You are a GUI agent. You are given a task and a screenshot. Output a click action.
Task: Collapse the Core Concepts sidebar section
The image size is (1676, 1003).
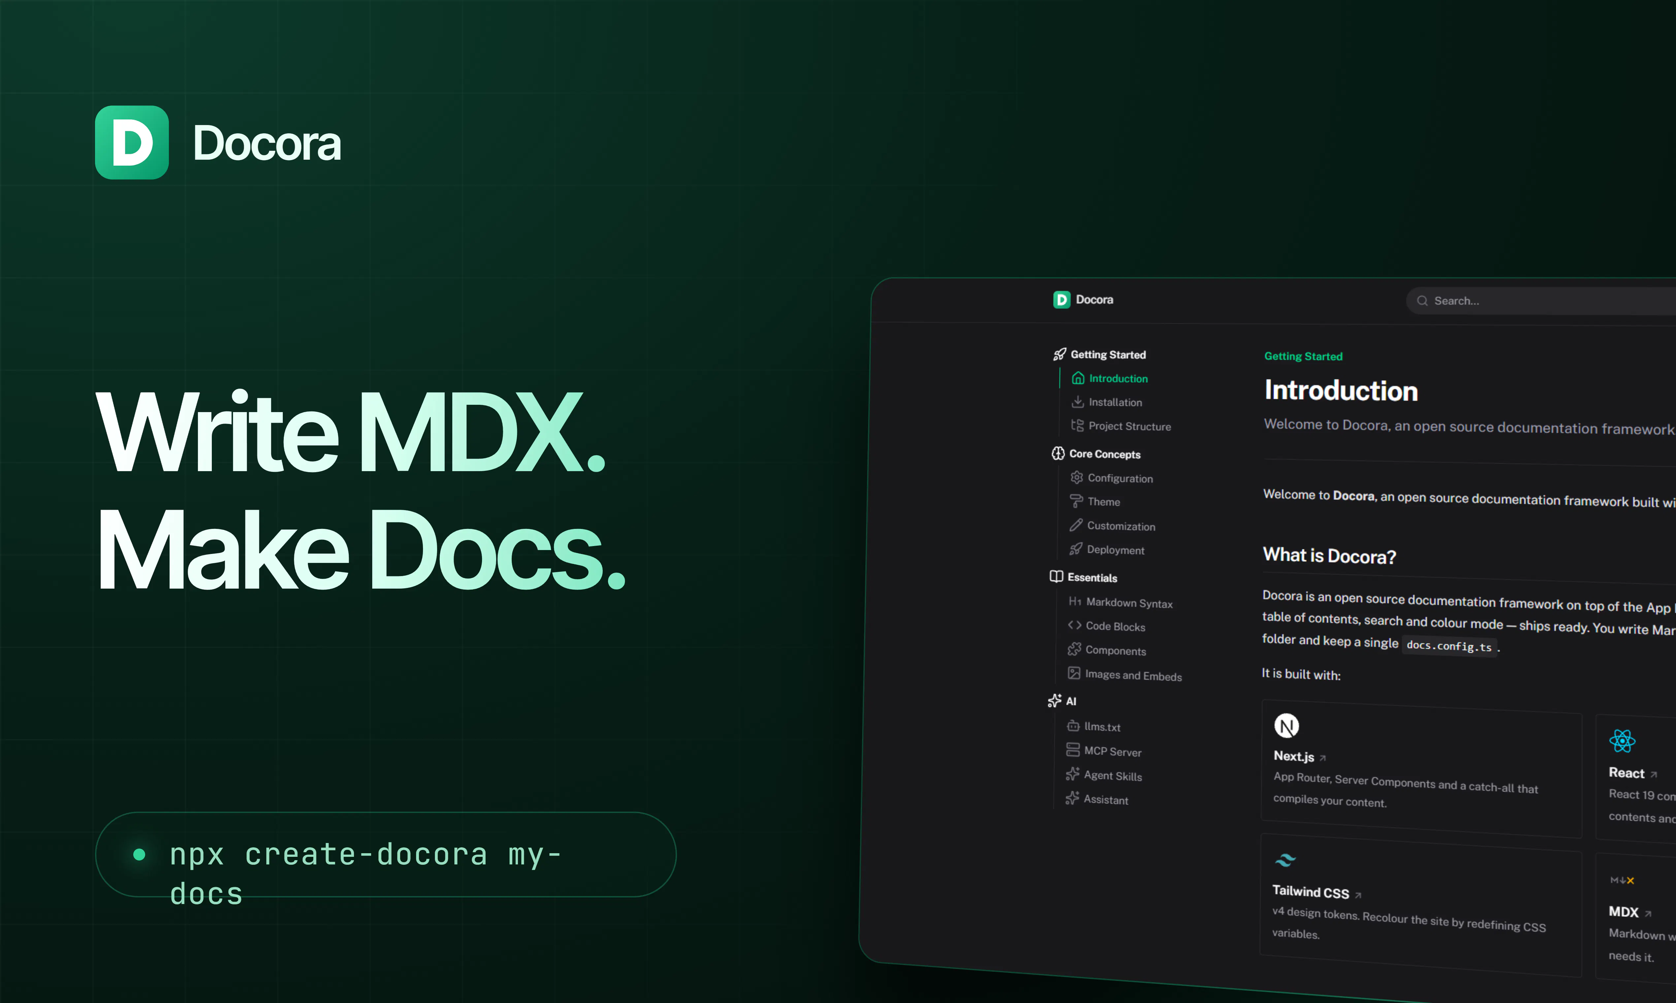point(1095,454)
